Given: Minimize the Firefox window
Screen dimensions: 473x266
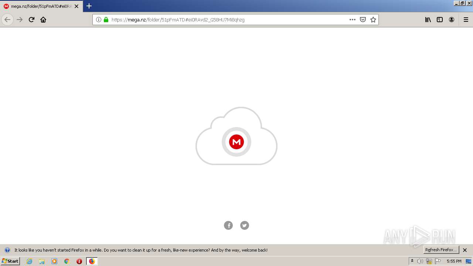Looking at the screenshot, I should click(x=456, y=3).
